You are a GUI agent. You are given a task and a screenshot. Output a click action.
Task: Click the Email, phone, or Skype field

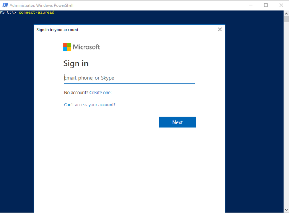(x=129, y=78)
